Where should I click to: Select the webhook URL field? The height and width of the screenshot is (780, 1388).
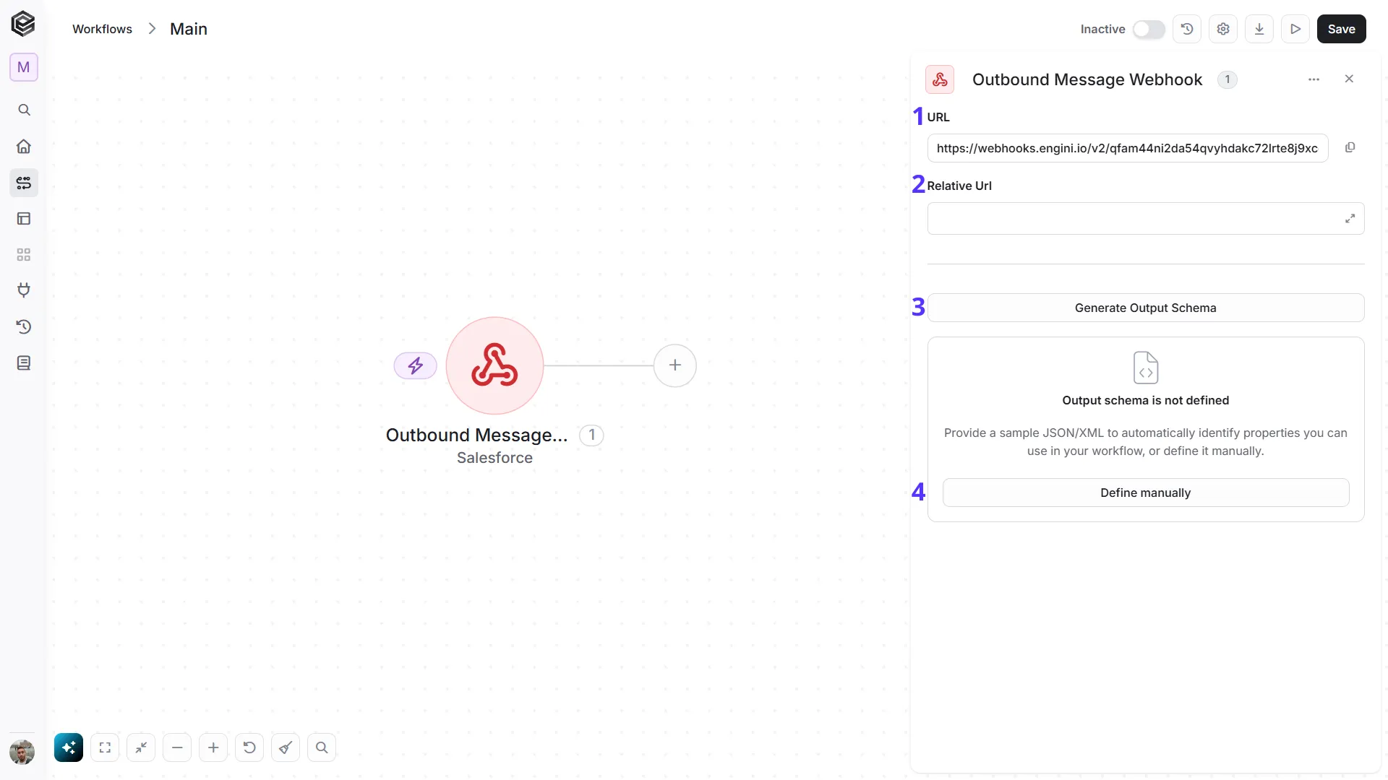coord(1128,148)
